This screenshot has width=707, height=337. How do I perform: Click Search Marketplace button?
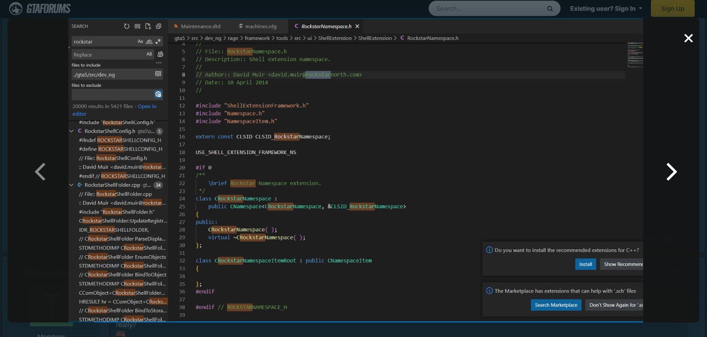click(x=556, y=305)
